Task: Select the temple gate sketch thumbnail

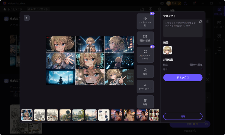Action: pyautogui.click(x=52, y=115)
